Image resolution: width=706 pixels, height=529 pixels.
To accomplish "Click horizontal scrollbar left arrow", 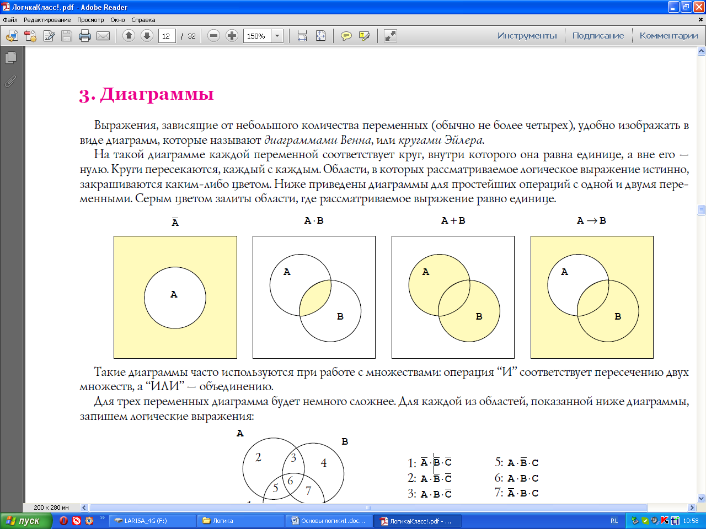I will 84,508.
